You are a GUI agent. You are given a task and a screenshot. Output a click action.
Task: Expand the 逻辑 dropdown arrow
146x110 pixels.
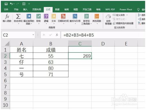coord(46,24)
